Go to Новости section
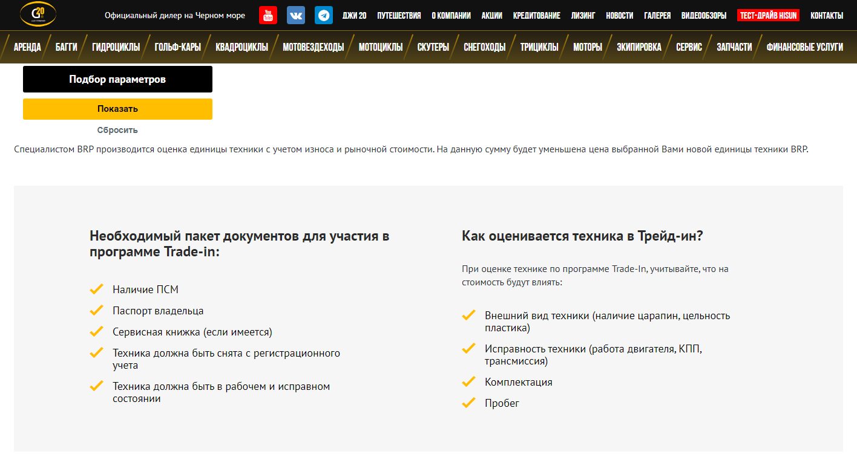Viewport: 857px width, 460px height. point(619,16)
